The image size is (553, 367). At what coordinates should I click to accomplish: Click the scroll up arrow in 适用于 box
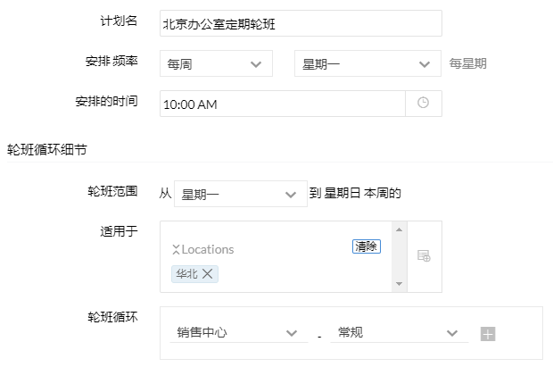(x=398, y=229)
